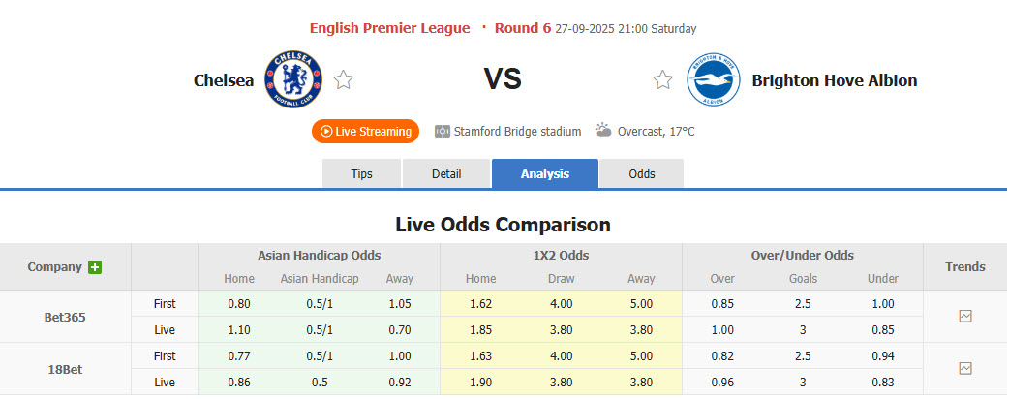Viewport: 1009px width, 399px height.
Task: Toggle the star beside Brighton Hove Albion
Action: [662, 80]
